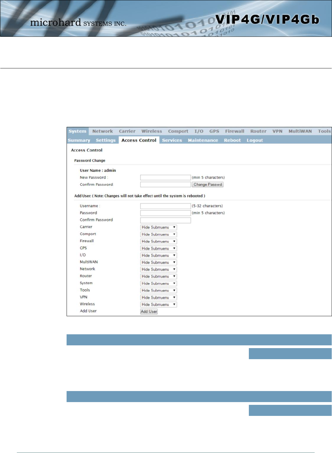332x453 pixels.
Task: Click the 'Access Control' page heading
Action: [87, 150]
